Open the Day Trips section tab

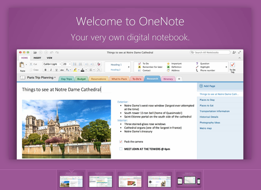click(66, 79)
